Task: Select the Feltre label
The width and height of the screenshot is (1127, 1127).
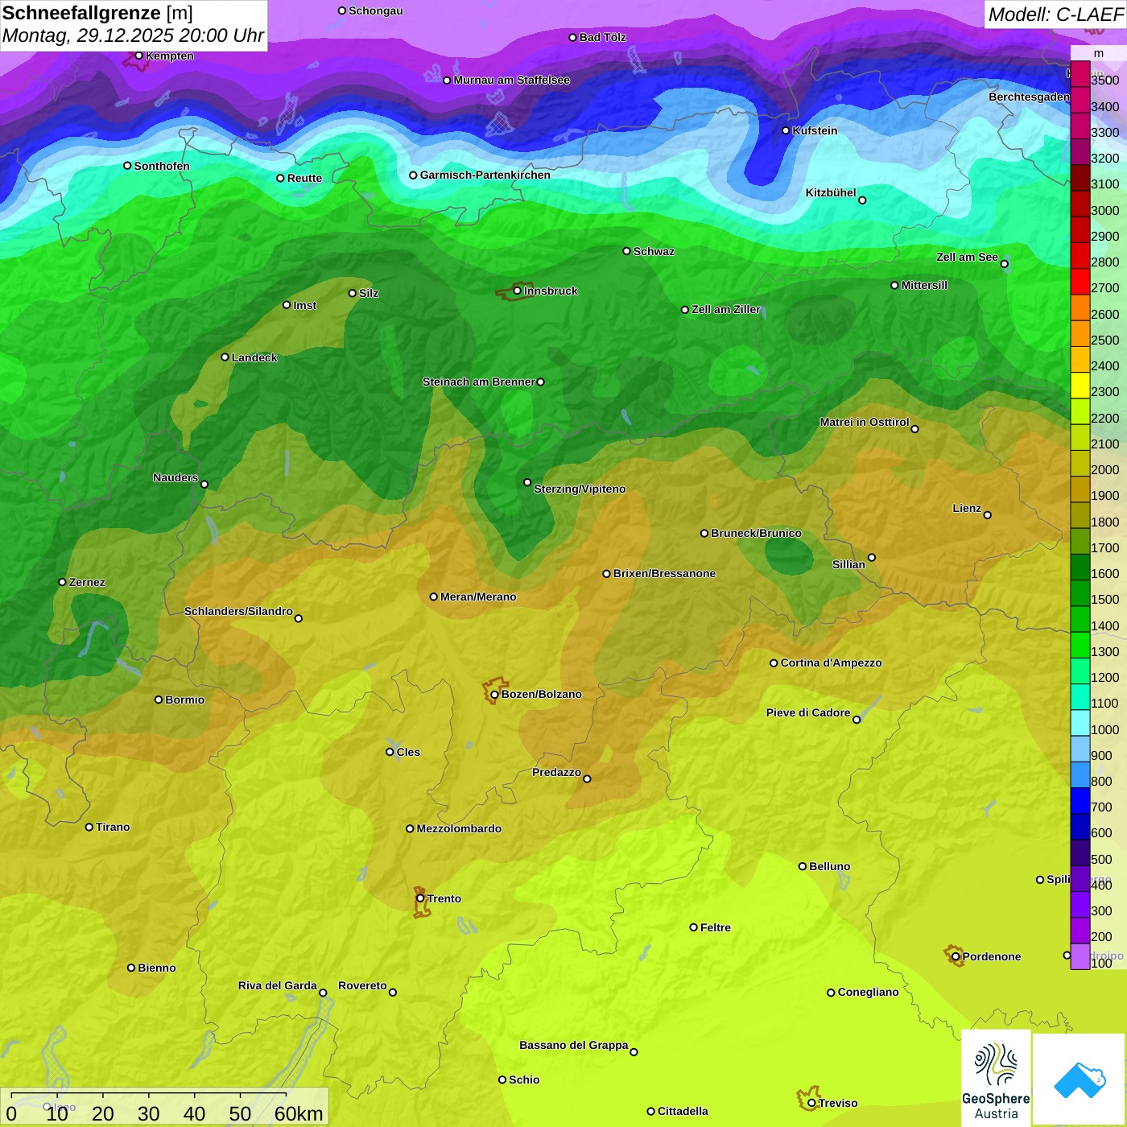Action: coord(716,927)
